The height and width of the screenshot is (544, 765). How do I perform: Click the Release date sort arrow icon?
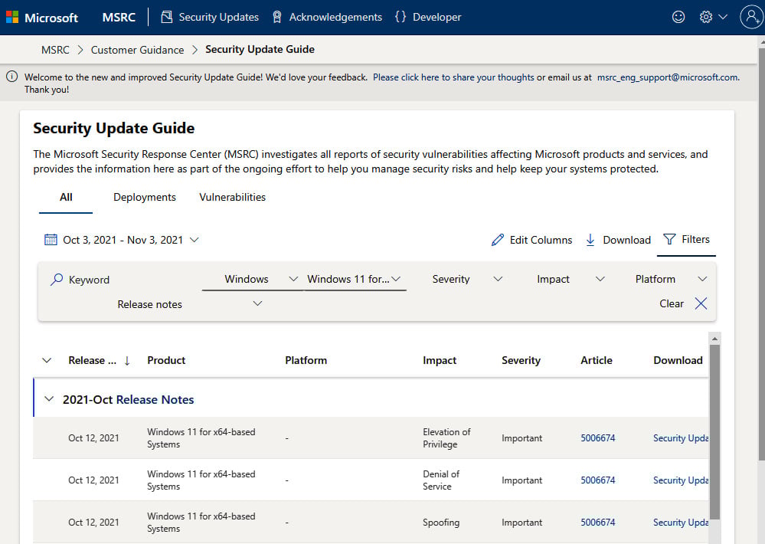[x=127, y=360]
